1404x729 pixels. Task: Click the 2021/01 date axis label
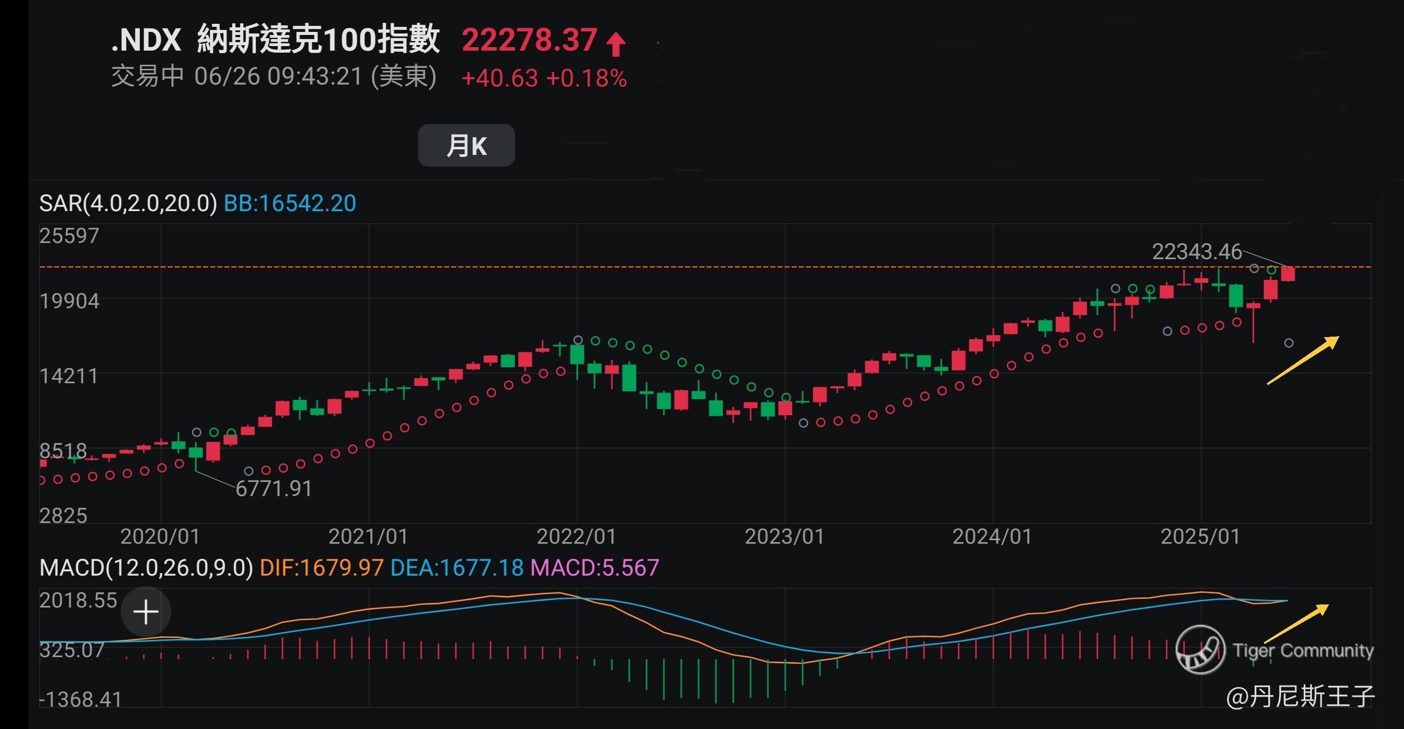pyautogui.click(x=368, y=537)
